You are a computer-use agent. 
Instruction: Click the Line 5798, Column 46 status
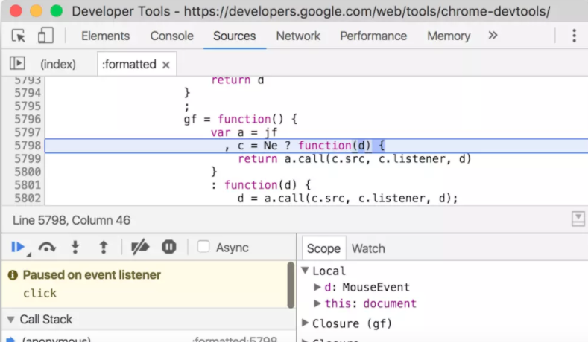point(72,220)
